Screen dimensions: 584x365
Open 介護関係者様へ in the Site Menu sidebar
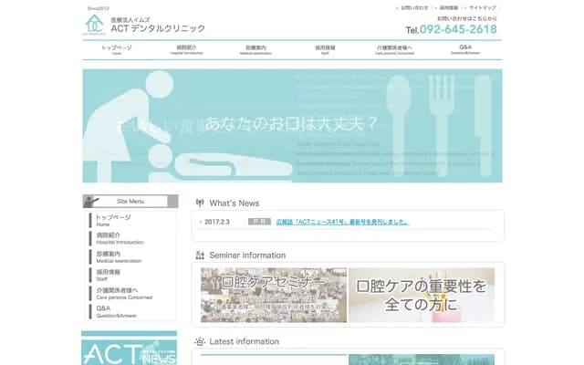pos(119,293)
